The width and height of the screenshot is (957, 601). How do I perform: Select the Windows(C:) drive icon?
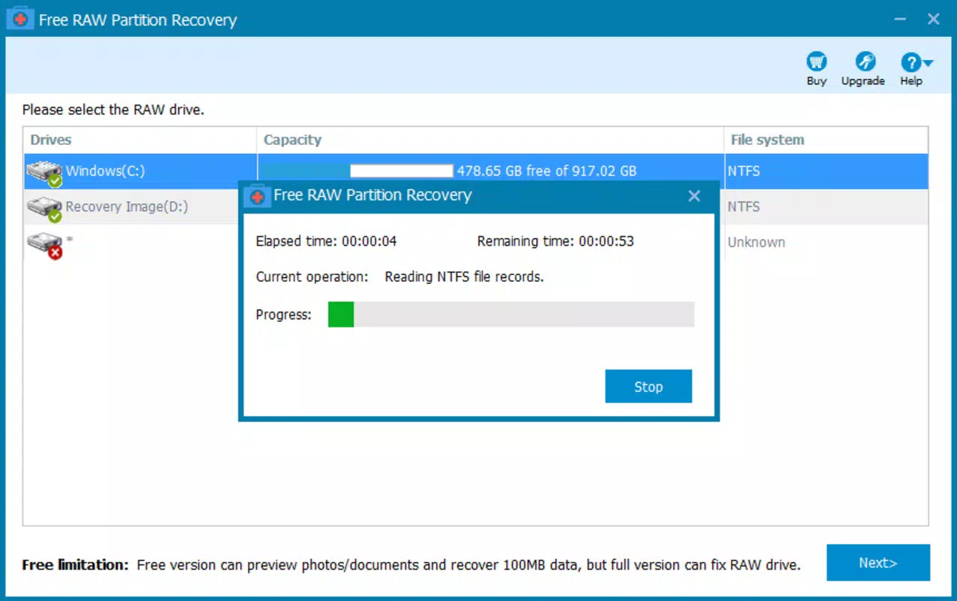44,173
